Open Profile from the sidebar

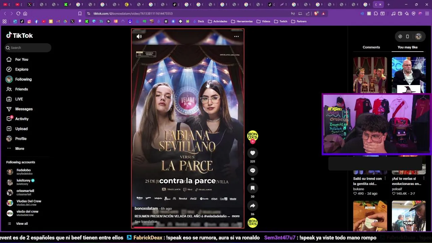(16, 139)
